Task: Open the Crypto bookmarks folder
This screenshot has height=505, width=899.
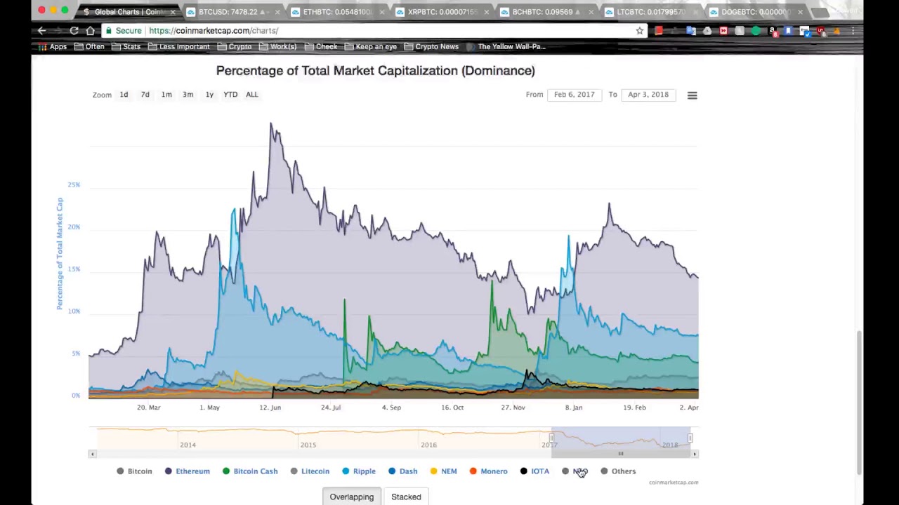Action: pos(235,46)
